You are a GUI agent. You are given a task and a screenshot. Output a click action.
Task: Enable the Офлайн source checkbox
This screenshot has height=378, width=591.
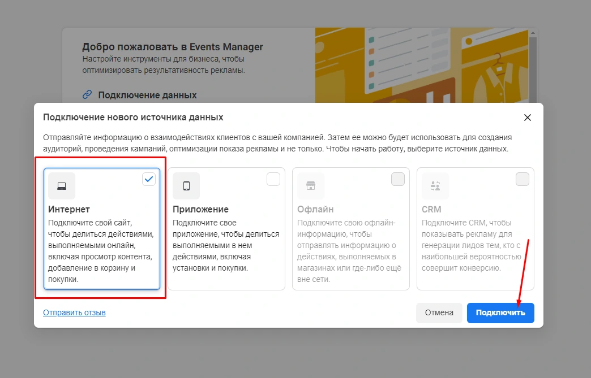click(397, 179)
